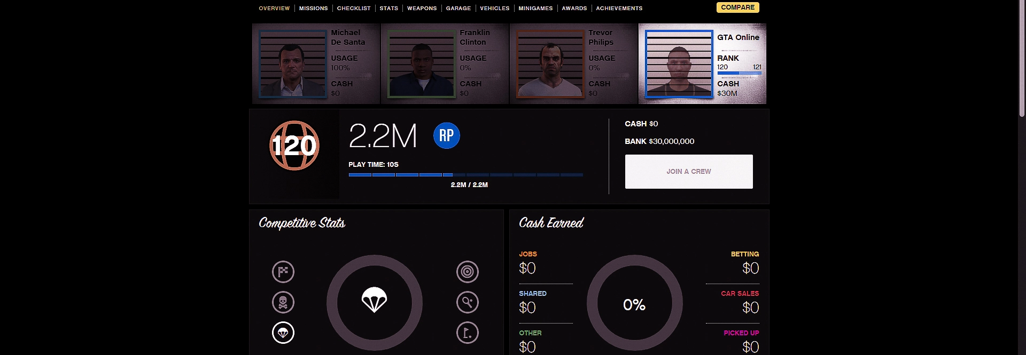The image size is (1026, 355).
Task: Select the small parachuting stat icon
Action: (x=283, y=333)
